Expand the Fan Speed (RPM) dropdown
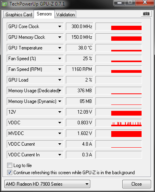The height and width of the screenshot is (192, 155). pyautogui.click(x=60, y=69)
